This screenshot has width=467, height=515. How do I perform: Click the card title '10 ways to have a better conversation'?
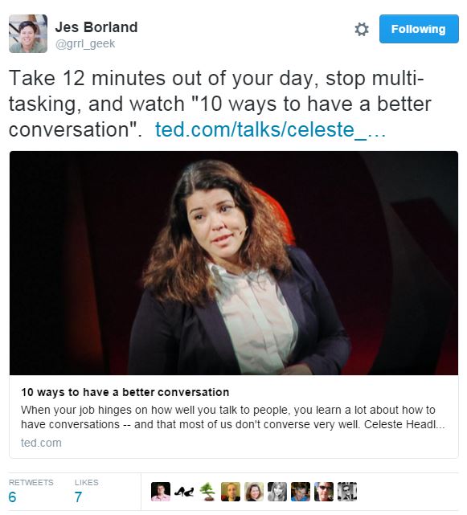coord(125,392)
